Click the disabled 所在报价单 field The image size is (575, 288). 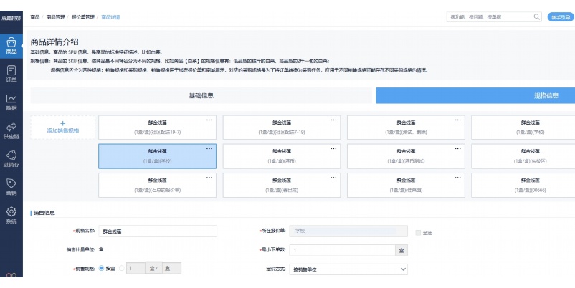click(348, 231)
